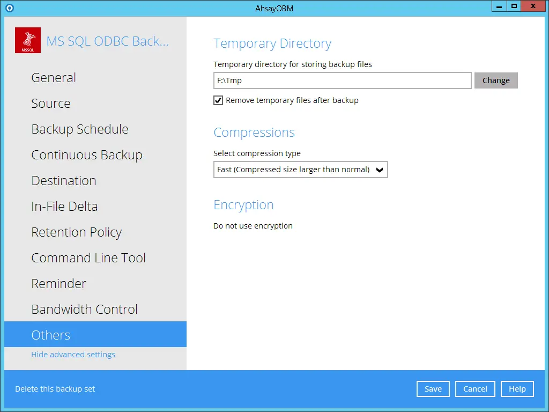Open the Command Line Tool section
This screenshot has width=549, height=412.
click(x=88, y=257)
